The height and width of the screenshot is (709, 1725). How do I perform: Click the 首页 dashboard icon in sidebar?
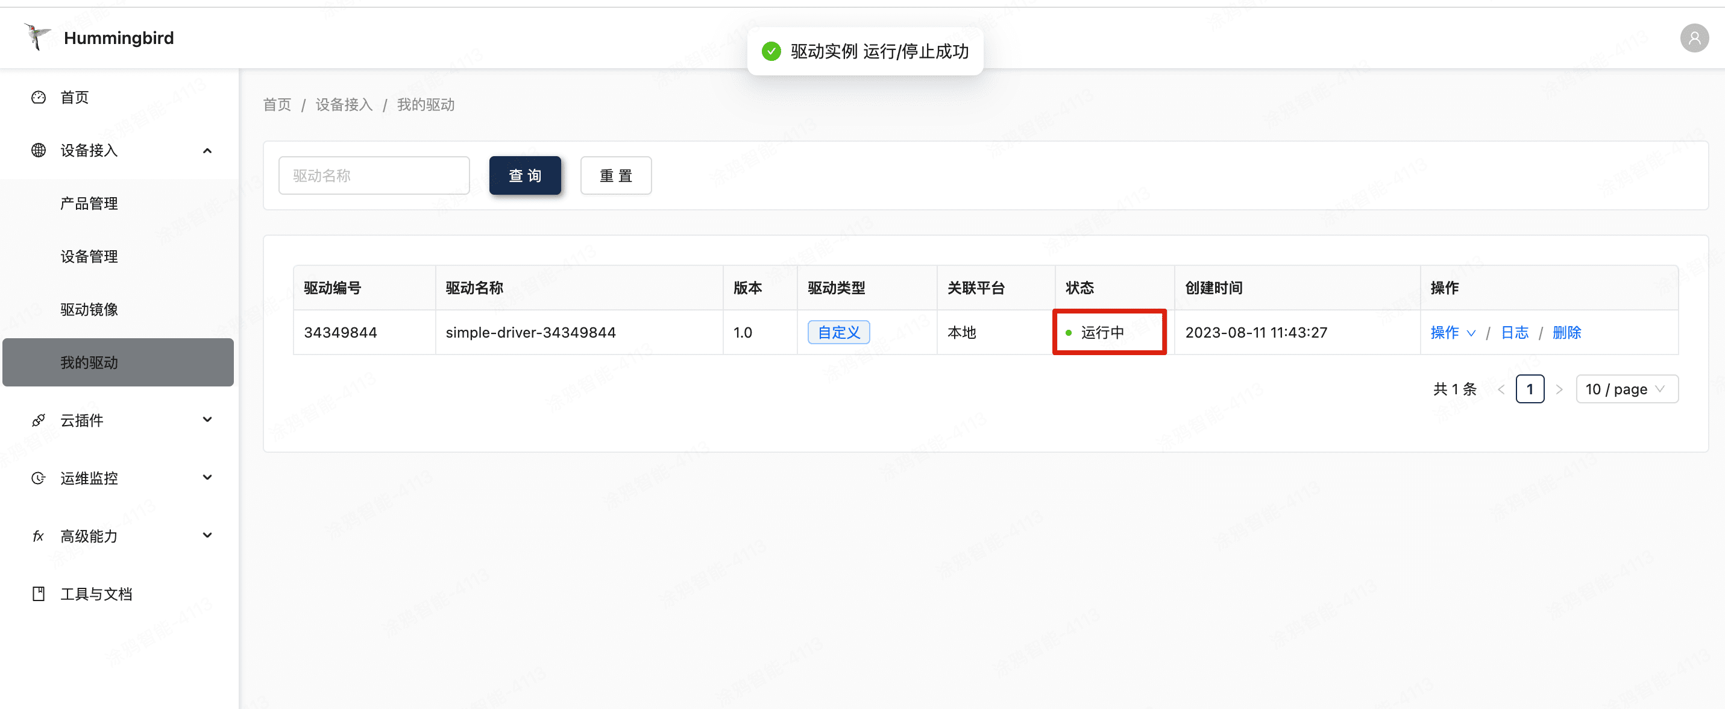(x=39, y=97)
